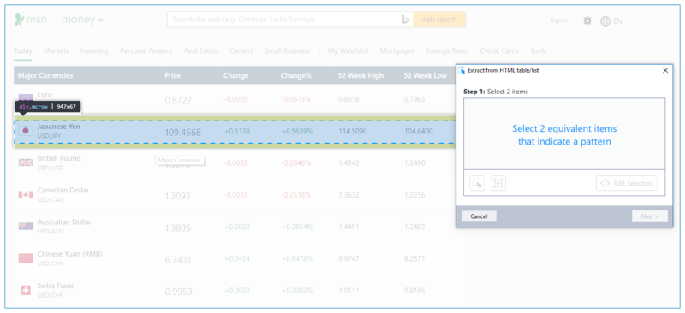
Task: Close the Extract from HTML table/list dialog
Action: [x=665, y=70]
